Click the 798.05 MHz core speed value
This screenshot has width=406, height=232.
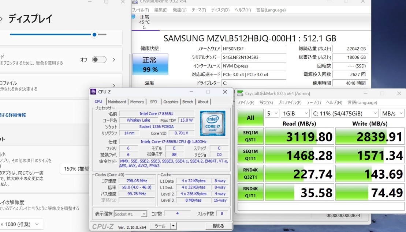tap(137, 181)
